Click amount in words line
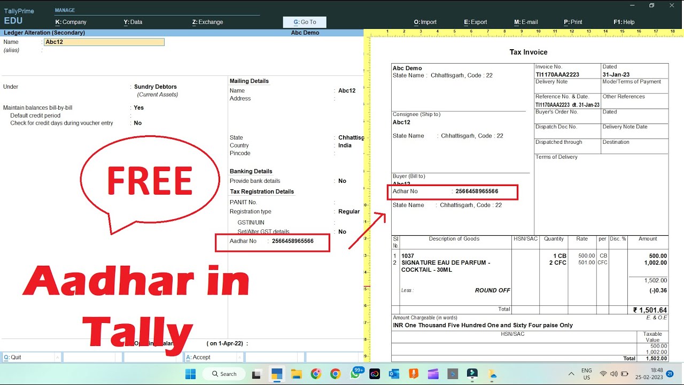The image size is (684, 385). [483, 325]
